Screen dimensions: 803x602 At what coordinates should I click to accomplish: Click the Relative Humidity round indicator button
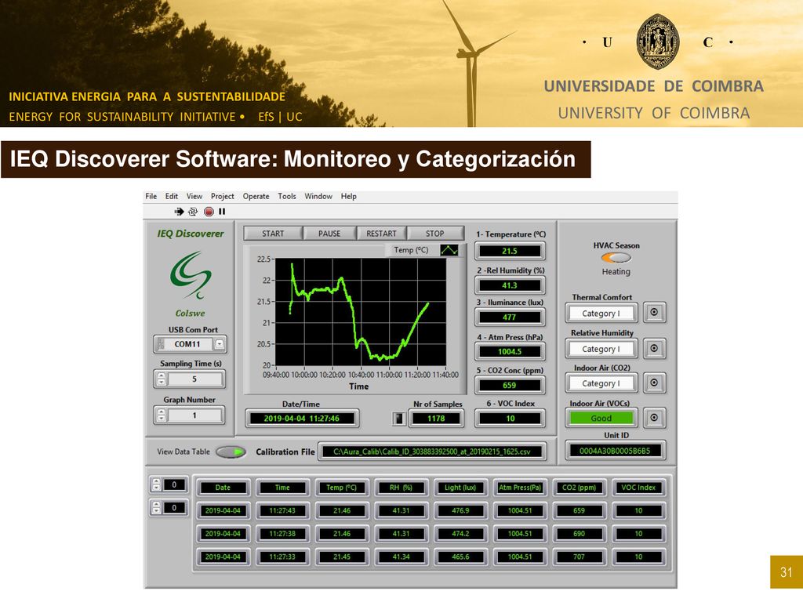click(x=654, y=348)
